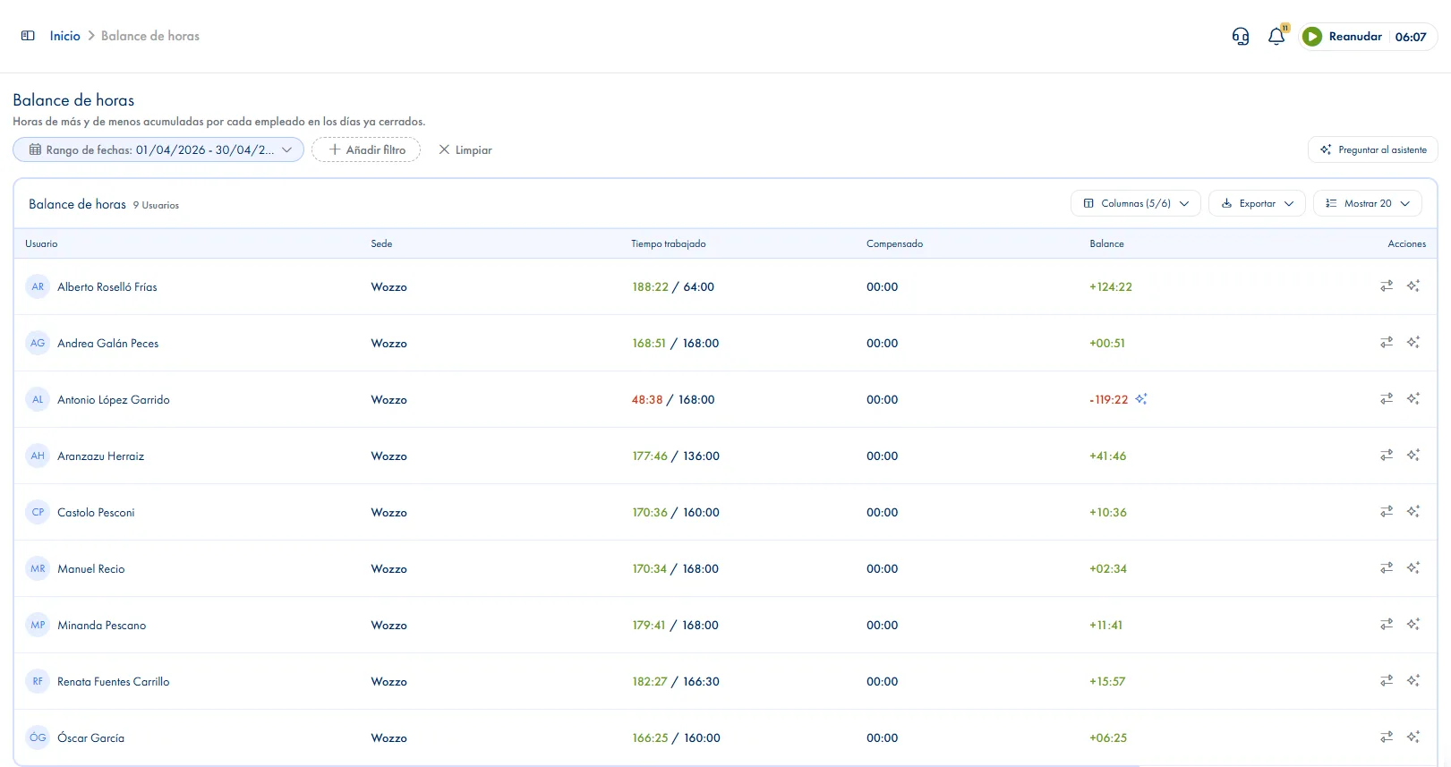Image resolution: width=1451 pixels, height=767 pixels.
Task: Click the Manuel Recio user name
Action: point(91,569)
